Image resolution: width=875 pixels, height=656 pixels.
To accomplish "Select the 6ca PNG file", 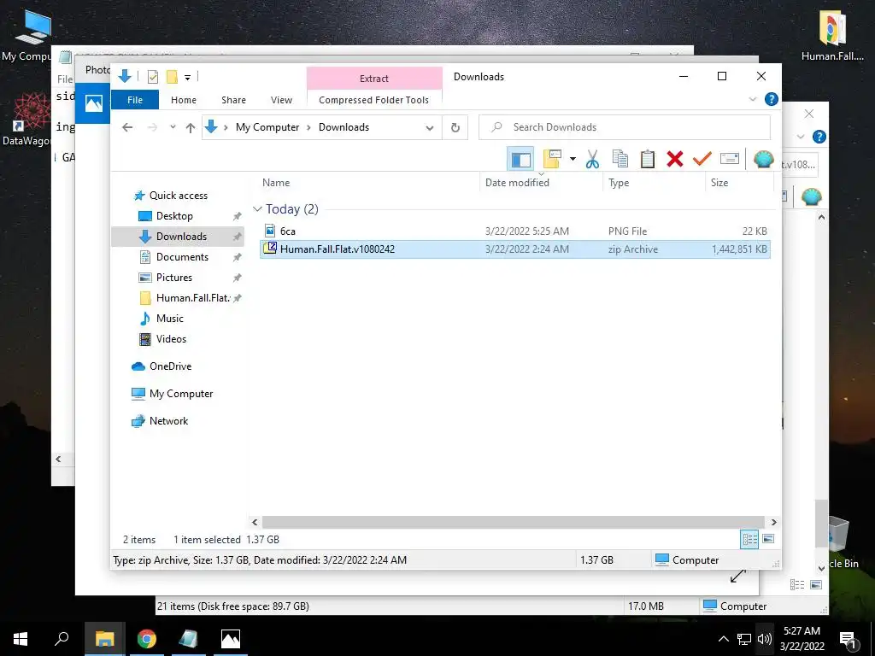I will click(x=515, y=231).
